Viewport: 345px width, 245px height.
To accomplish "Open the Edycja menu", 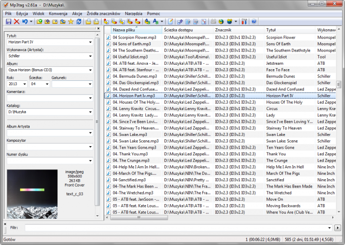I will click(x=22, y=14).
